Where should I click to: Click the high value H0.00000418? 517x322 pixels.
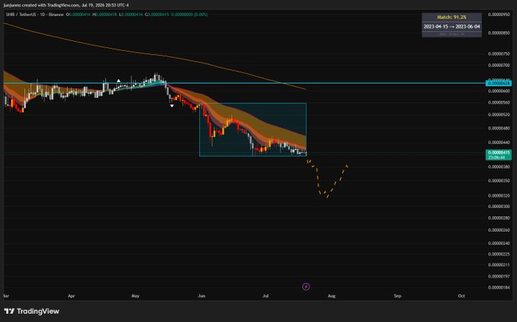(x=104, y=14)
